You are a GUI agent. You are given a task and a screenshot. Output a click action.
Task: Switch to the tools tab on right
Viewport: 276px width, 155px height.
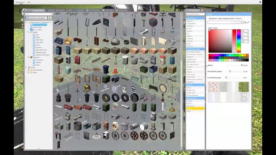point(193,10)
